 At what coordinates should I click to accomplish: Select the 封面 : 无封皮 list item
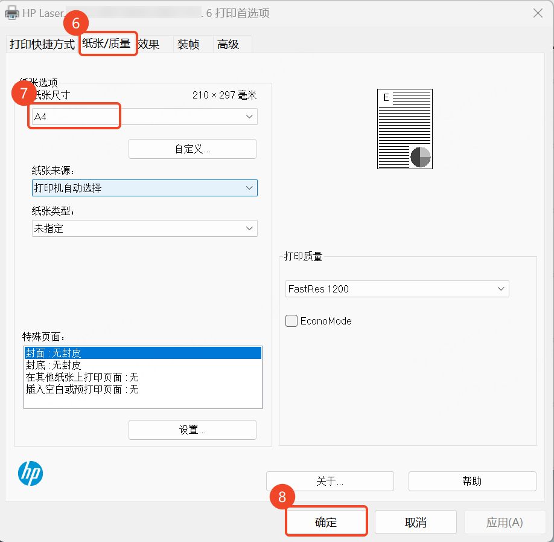point(143,353)
